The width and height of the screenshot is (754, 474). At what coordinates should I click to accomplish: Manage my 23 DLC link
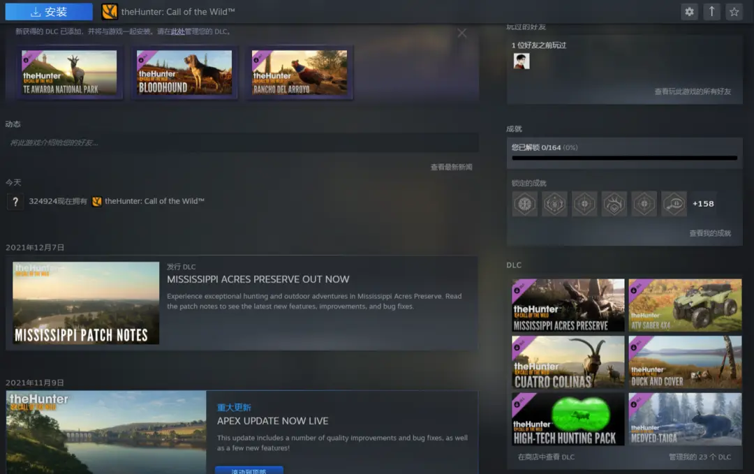click(x=700, y=457)
